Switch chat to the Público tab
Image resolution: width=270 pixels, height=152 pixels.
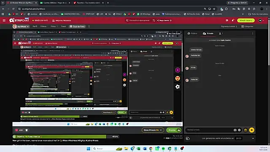pyautogui.click(x=192, y=33)
